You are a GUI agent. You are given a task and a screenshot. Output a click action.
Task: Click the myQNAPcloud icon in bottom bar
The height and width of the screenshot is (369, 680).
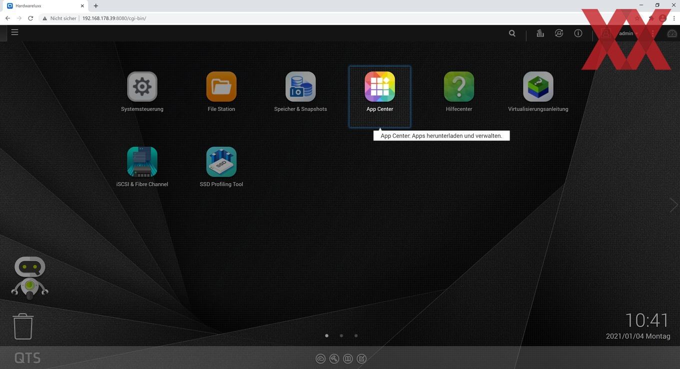[320, 359]
